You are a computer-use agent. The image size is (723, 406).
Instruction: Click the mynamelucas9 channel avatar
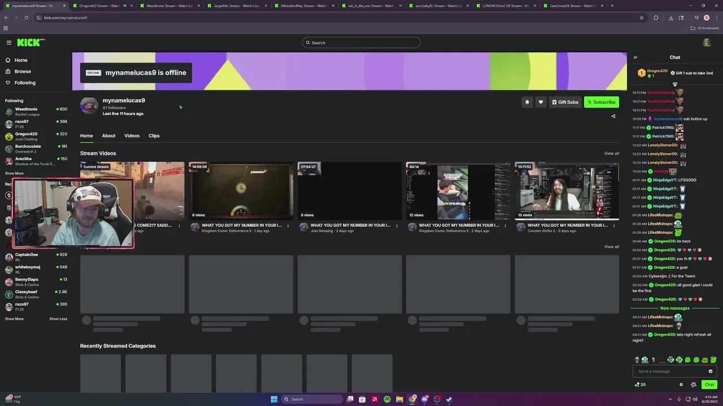(x=89, y=105)
